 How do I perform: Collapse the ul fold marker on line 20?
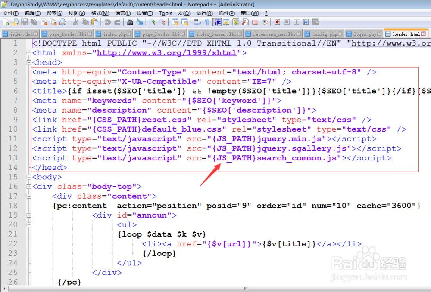[28, 225]
